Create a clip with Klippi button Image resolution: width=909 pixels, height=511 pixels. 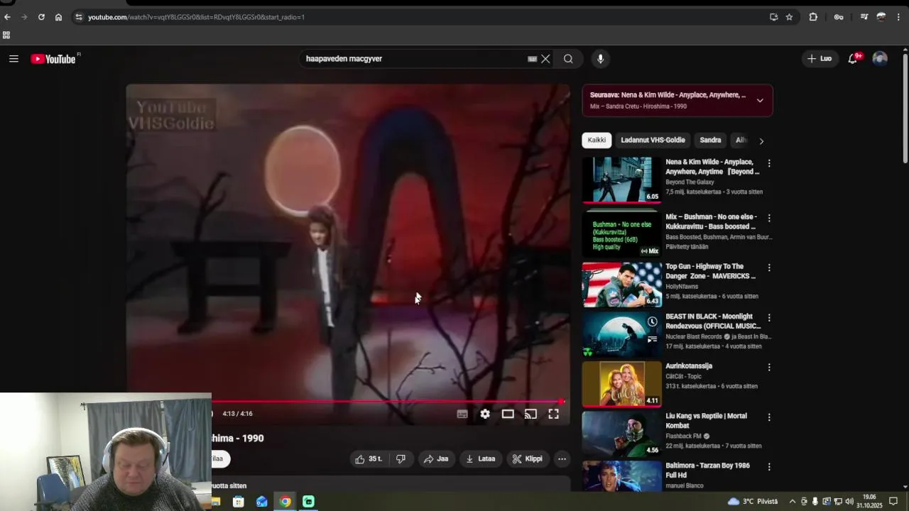coord(528,459)
